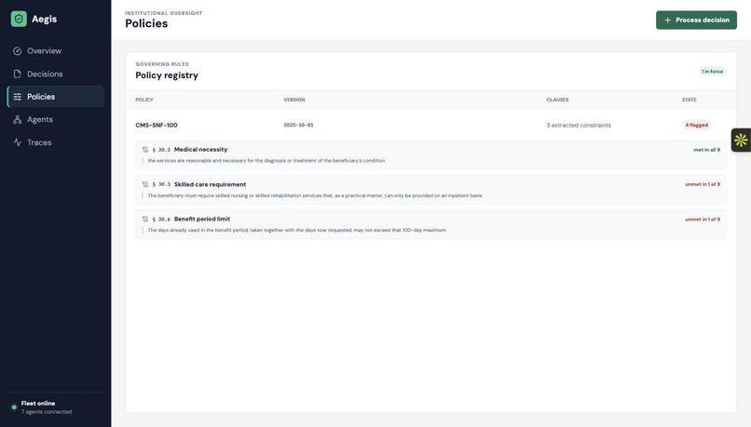Click the scroll icon beside Medical necessity
This screenshot has width=751, height=427.
[145, 150]
